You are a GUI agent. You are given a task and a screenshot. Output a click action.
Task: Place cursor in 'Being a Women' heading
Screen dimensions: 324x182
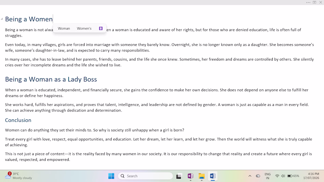pos(29,19)
